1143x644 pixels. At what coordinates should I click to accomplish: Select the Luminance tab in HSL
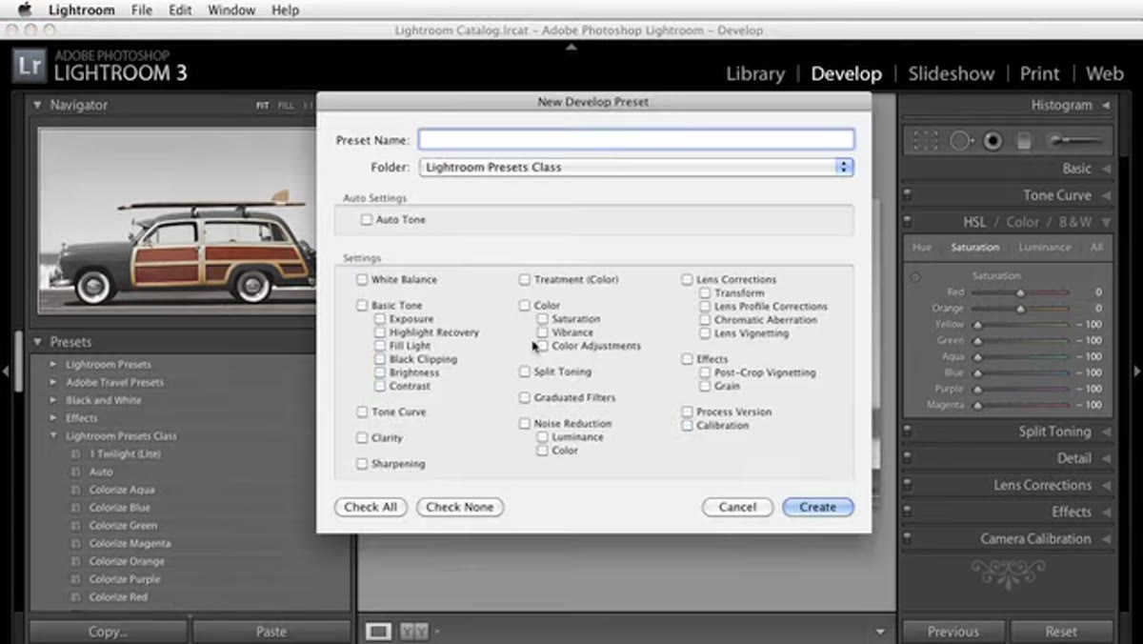point(1045,248)
